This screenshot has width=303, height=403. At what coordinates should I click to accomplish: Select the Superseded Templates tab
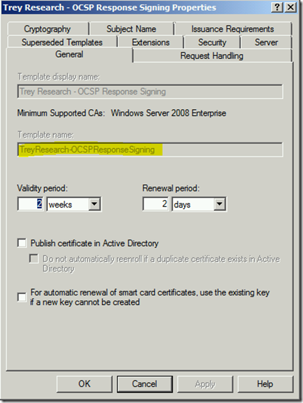[62, 42]
